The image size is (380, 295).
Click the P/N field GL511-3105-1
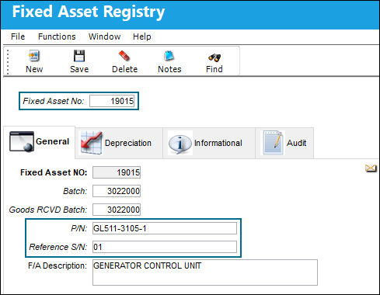coord(165,228)
